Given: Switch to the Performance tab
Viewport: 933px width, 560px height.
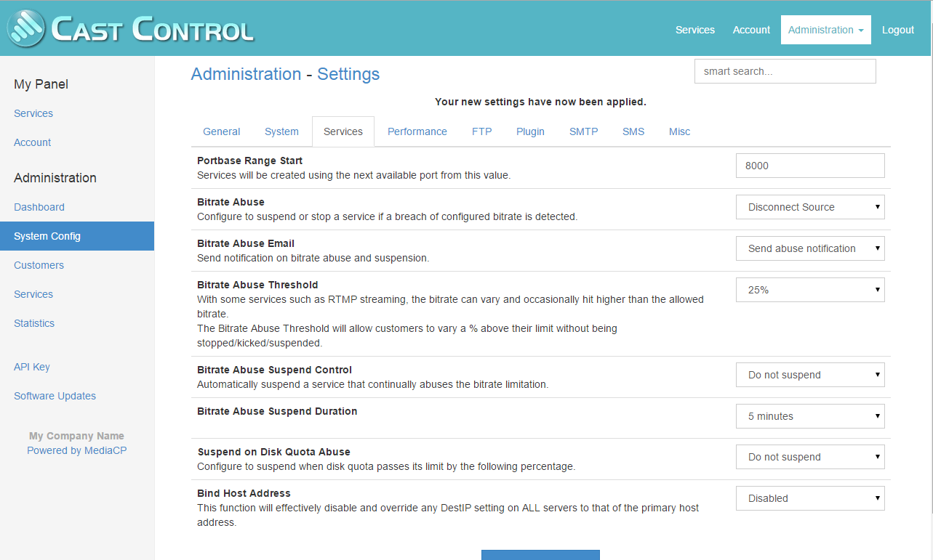Looking at the screenshot, I should pyautogui.click(x=417, y=131).
